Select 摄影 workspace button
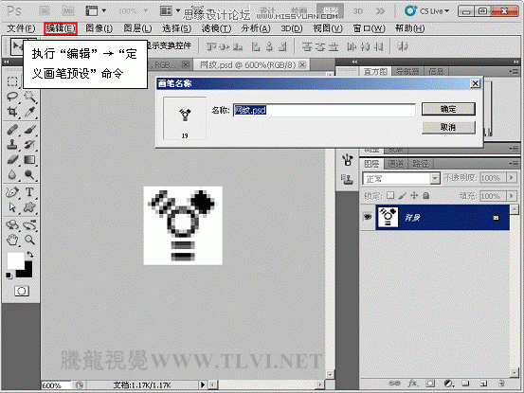Screen dimensions: 524x393 [330, 10]
